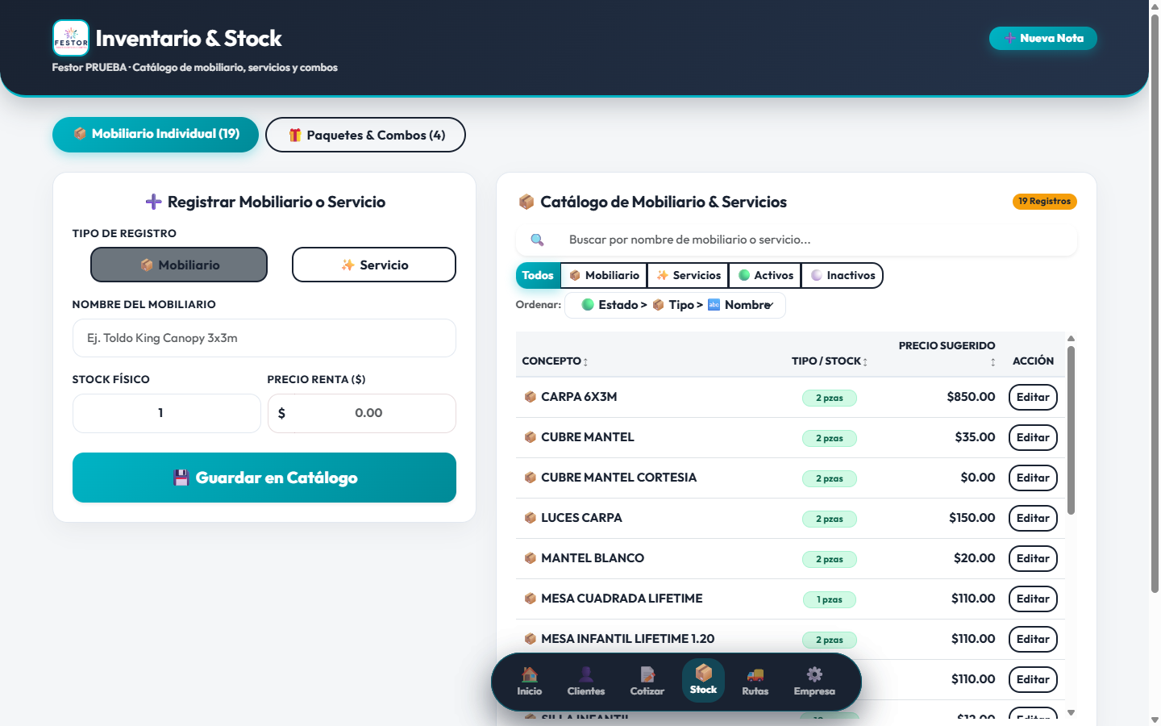Open Empresa settings in bottom navigation
This screenshot has width=1161, height=726.
[814, 682]
